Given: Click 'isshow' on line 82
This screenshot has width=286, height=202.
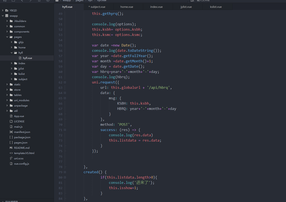Looking at the screenshot, I should (126, 188).
